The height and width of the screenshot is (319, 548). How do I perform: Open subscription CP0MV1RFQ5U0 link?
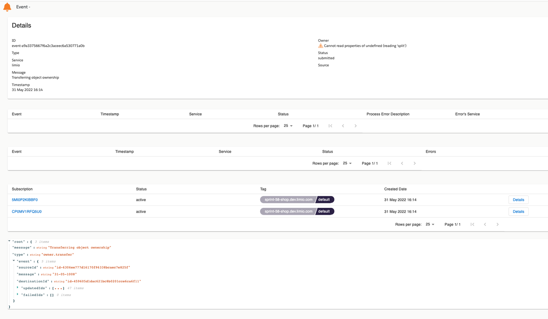click(27, 211)
